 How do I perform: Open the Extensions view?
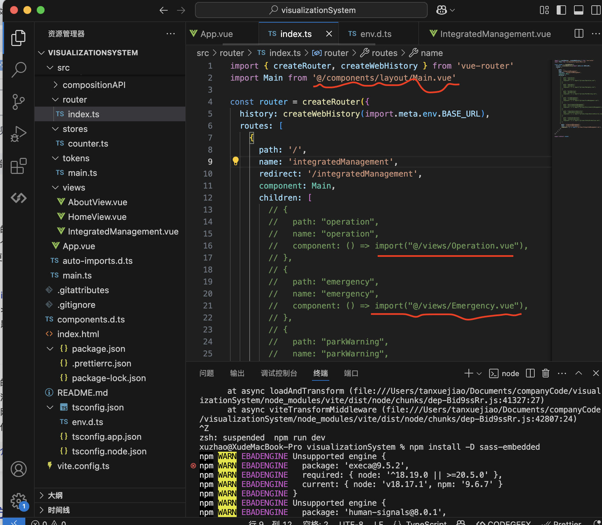18,166
